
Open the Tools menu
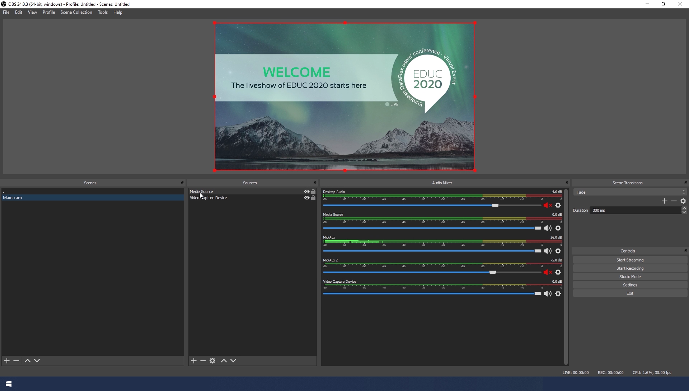point(103,12)
